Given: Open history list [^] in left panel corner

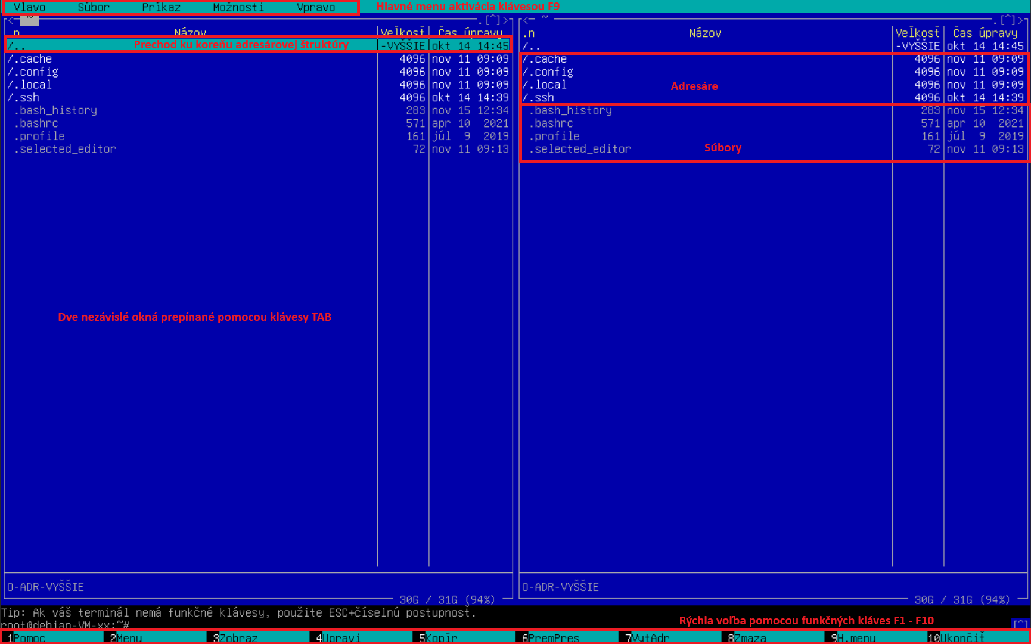Looking at the screenshot, I should (493, 20).
